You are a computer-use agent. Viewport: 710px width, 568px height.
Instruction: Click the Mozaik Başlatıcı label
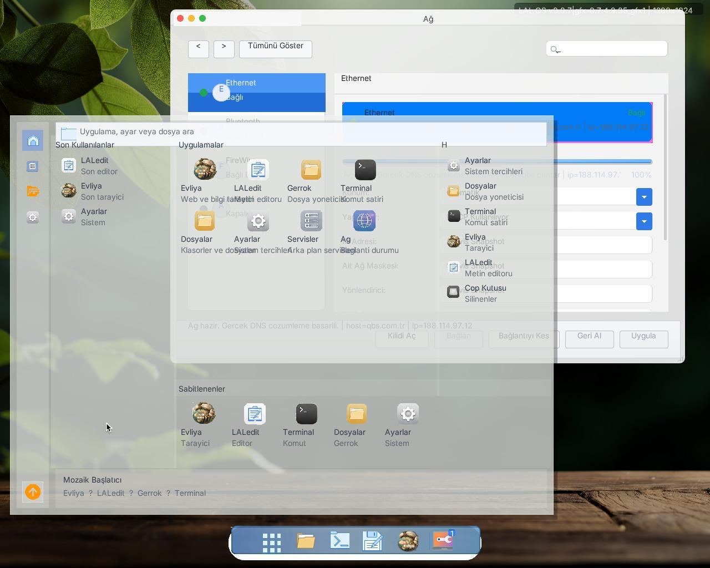click(92, 480)
